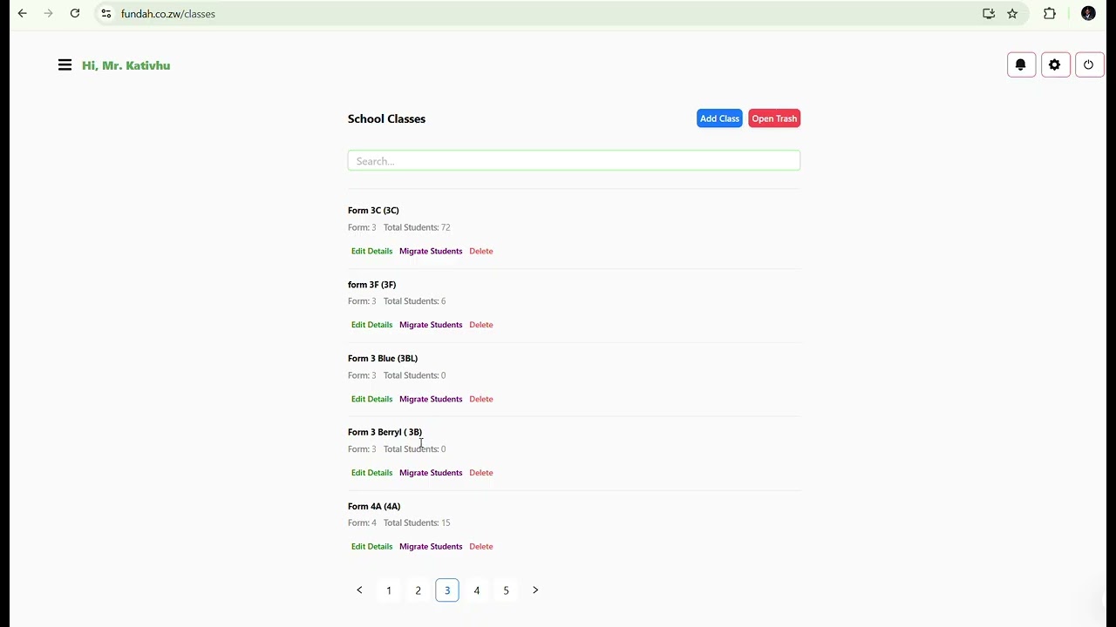1116x627 pixels.
Task: Delete the Form 4A (4A) class
Action: (x=481, y=547)
